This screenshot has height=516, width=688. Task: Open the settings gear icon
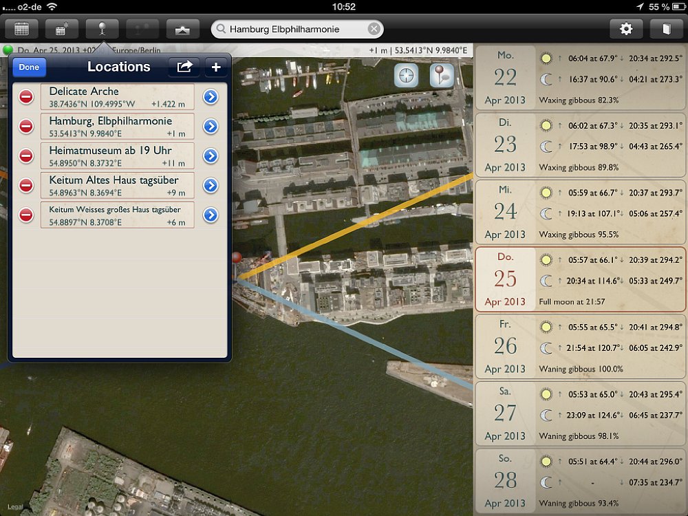point(625,30)
